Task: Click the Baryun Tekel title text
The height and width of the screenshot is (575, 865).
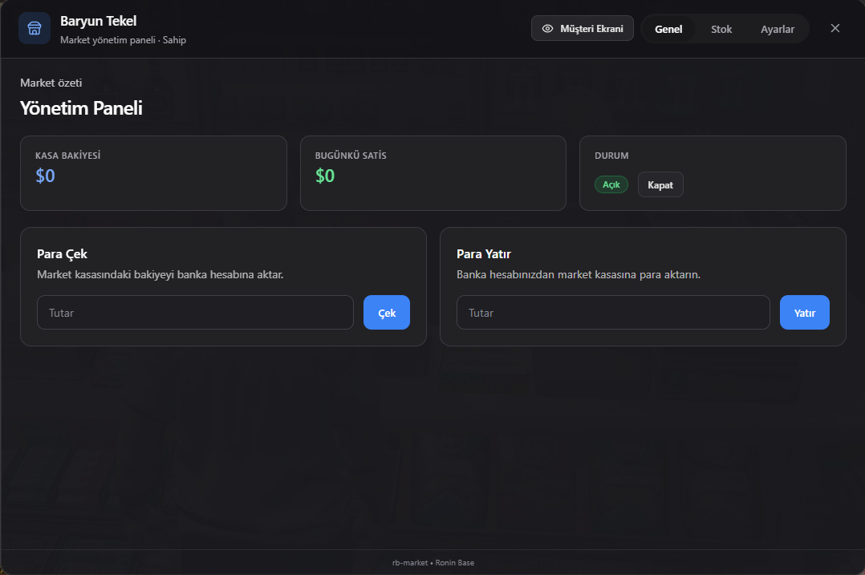Action: (x=98, y=21)
